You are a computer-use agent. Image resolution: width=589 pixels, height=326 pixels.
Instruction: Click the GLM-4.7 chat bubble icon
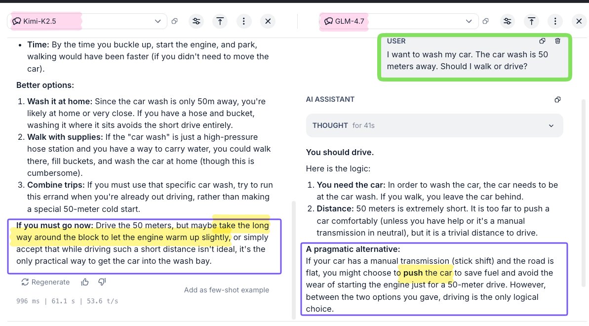point(329,21)
